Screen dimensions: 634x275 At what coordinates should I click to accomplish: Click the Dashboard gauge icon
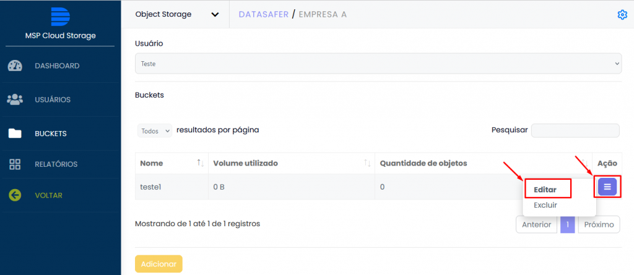(15, 66)
